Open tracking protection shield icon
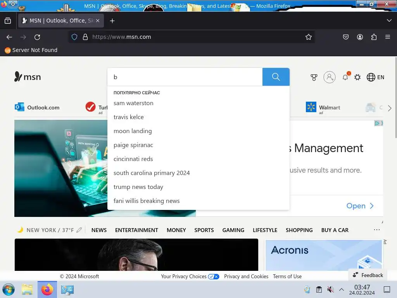This screenshot has height=298, width=397. pos(74,37)
